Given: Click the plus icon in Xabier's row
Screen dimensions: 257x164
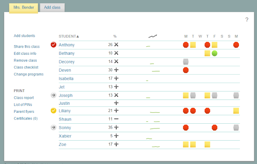Looking at the screenshot, I should click(116, 136).
